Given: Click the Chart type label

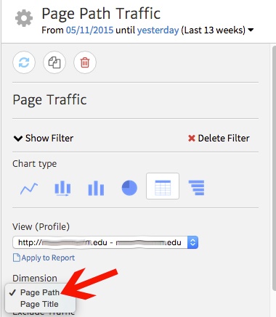Looking at the screenshot, I should click(35, 164).
